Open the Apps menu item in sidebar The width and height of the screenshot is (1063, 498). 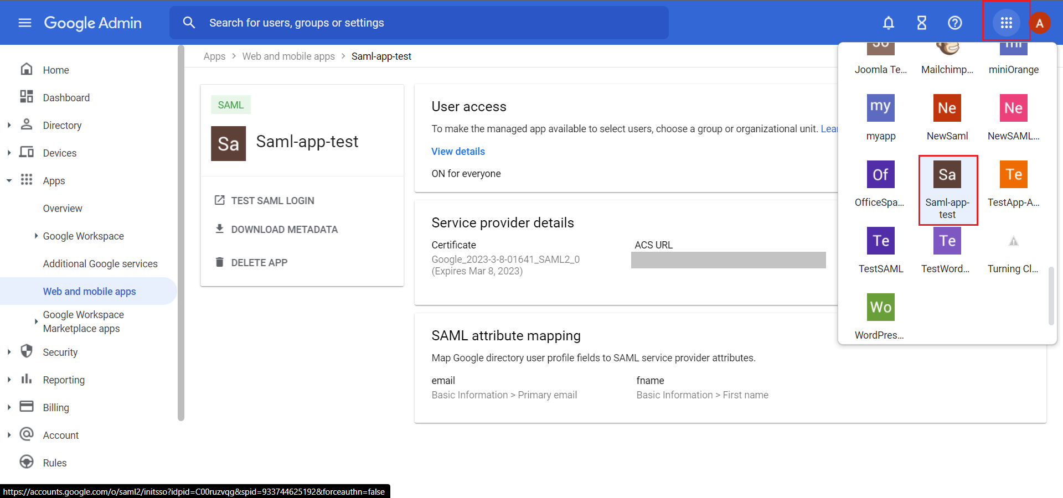pos(54,180)
